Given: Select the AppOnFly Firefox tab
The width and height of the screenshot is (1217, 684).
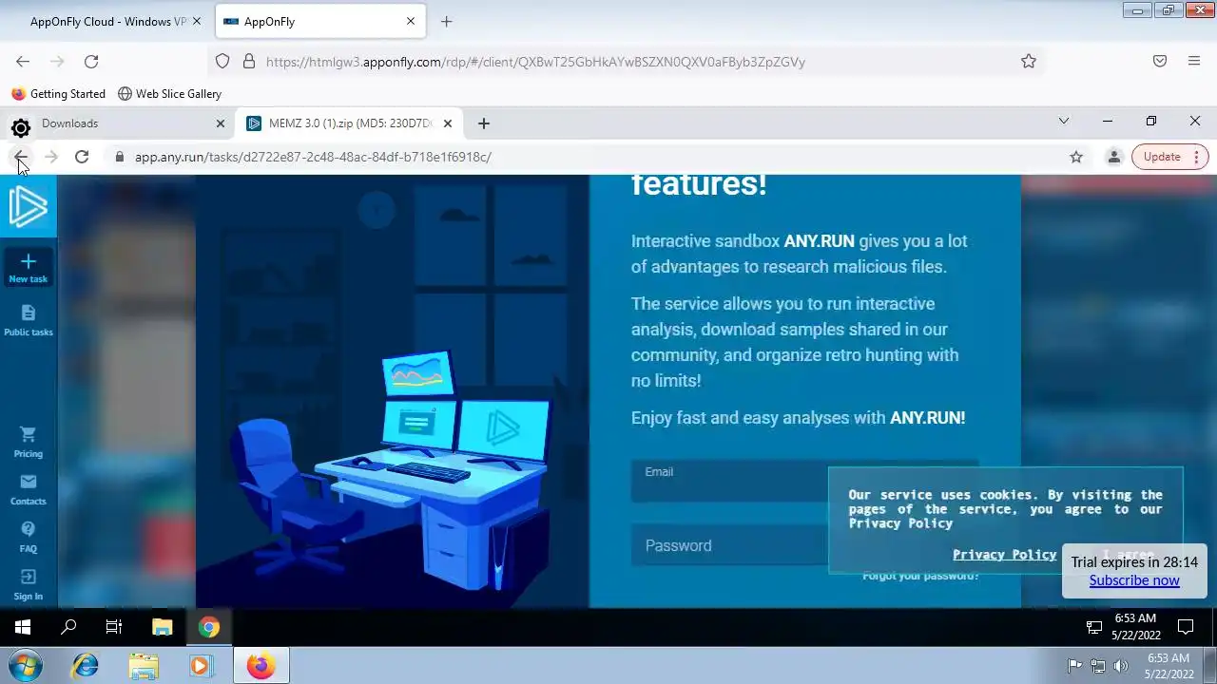Looking at the screenshot, I should pos(319,21).
